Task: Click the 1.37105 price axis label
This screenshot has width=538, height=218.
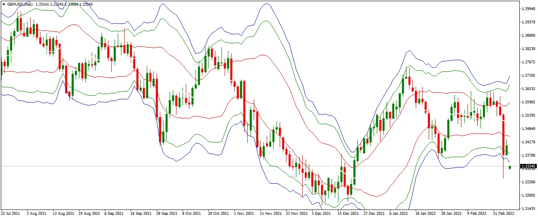Action: tap(529, 75)
